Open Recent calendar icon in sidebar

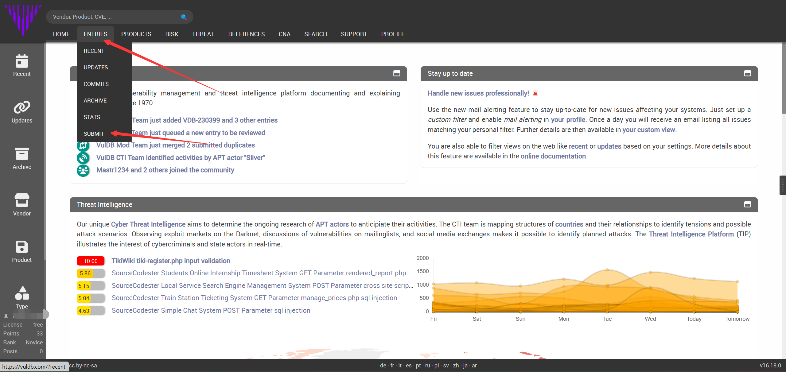coord(22,61)
